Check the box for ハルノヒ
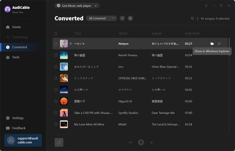Image resolution: width=235 pixels, height=151 pixels. click(x=56, y=44)
